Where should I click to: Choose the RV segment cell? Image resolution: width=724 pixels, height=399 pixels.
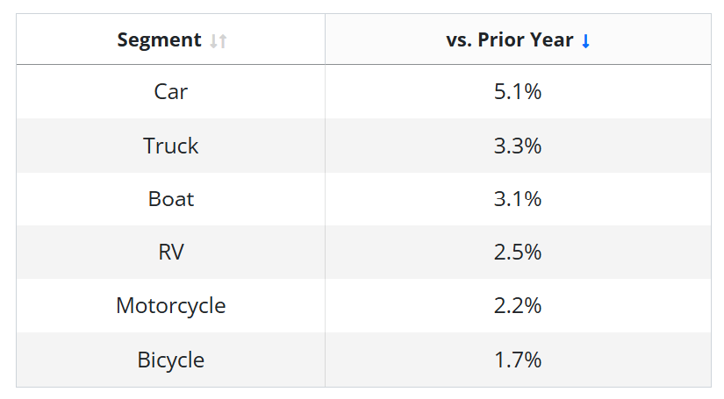pos(170,253)
